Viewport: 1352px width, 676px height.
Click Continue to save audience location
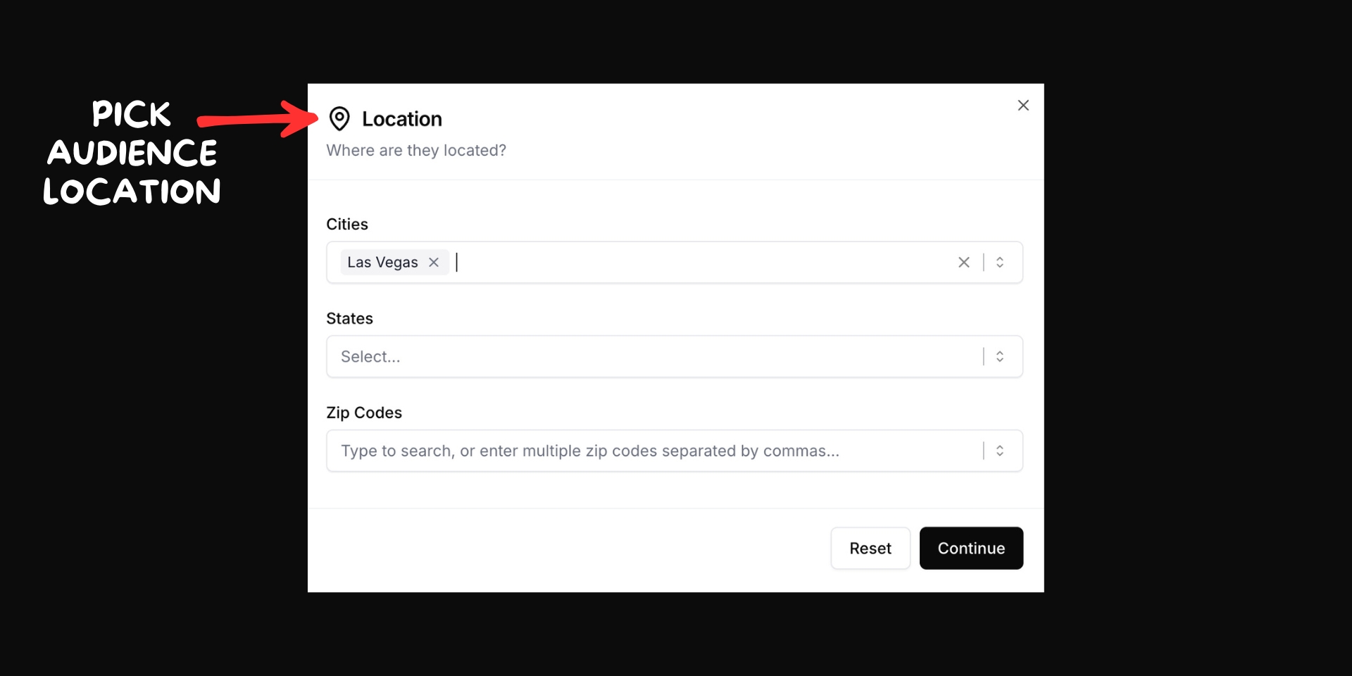coord(971,548)
